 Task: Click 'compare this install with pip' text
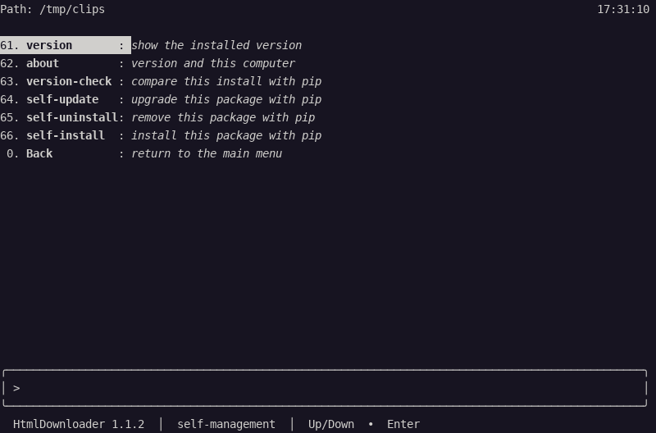(x=226, y=81)
